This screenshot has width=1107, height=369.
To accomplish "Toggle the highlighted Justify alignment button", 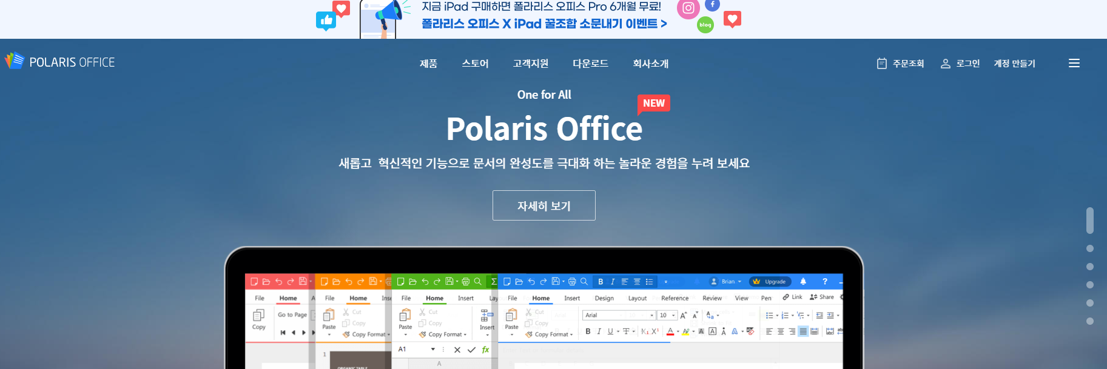I will (x=803, y=331).
